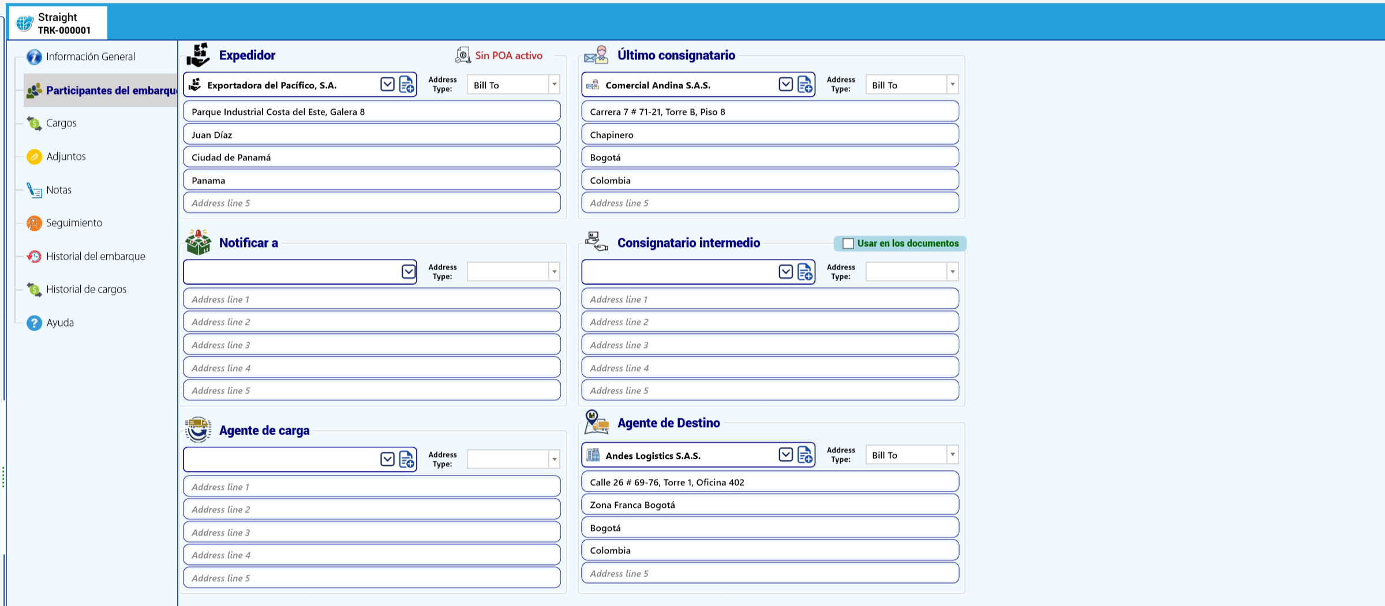Select Notas in the sidebar
The image size is (1385, 606).
[59, 190]
